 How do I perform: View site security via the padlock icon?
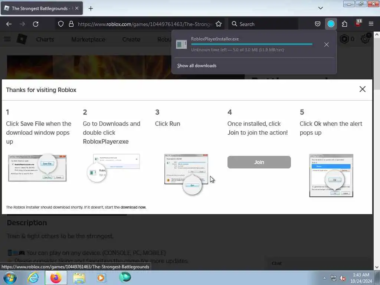71,24
